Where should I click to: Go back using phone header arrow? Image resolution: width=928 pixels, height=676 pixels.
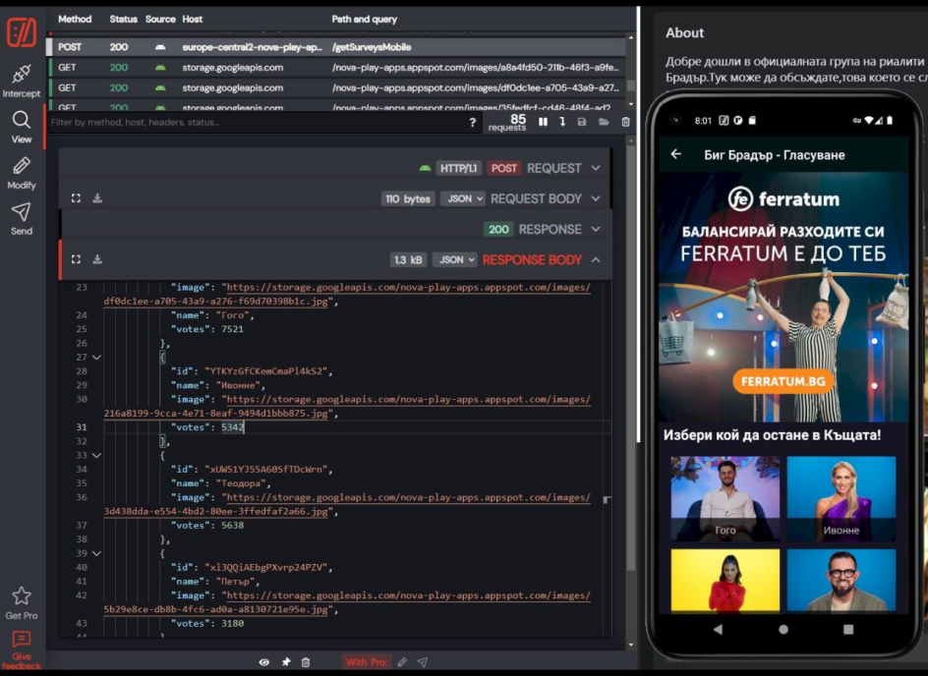[675, 154]
